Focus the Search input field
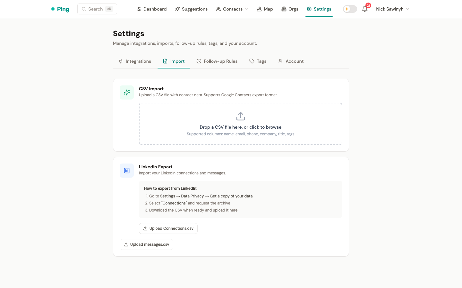The height and width of the screenshot is (288, 462). point(97,9)
